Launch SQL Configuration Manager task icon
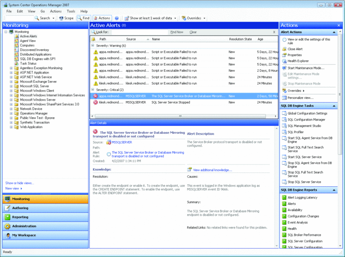Screen dimensions: 345x257 coord(284,120)
